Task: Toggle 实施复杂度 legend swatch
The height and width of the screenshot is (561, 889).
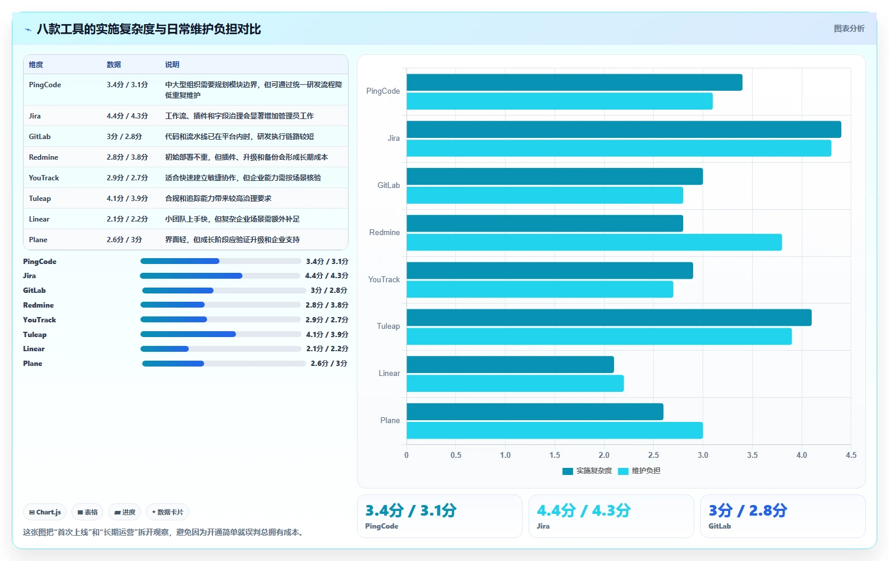Action: [x=567, y=471]
